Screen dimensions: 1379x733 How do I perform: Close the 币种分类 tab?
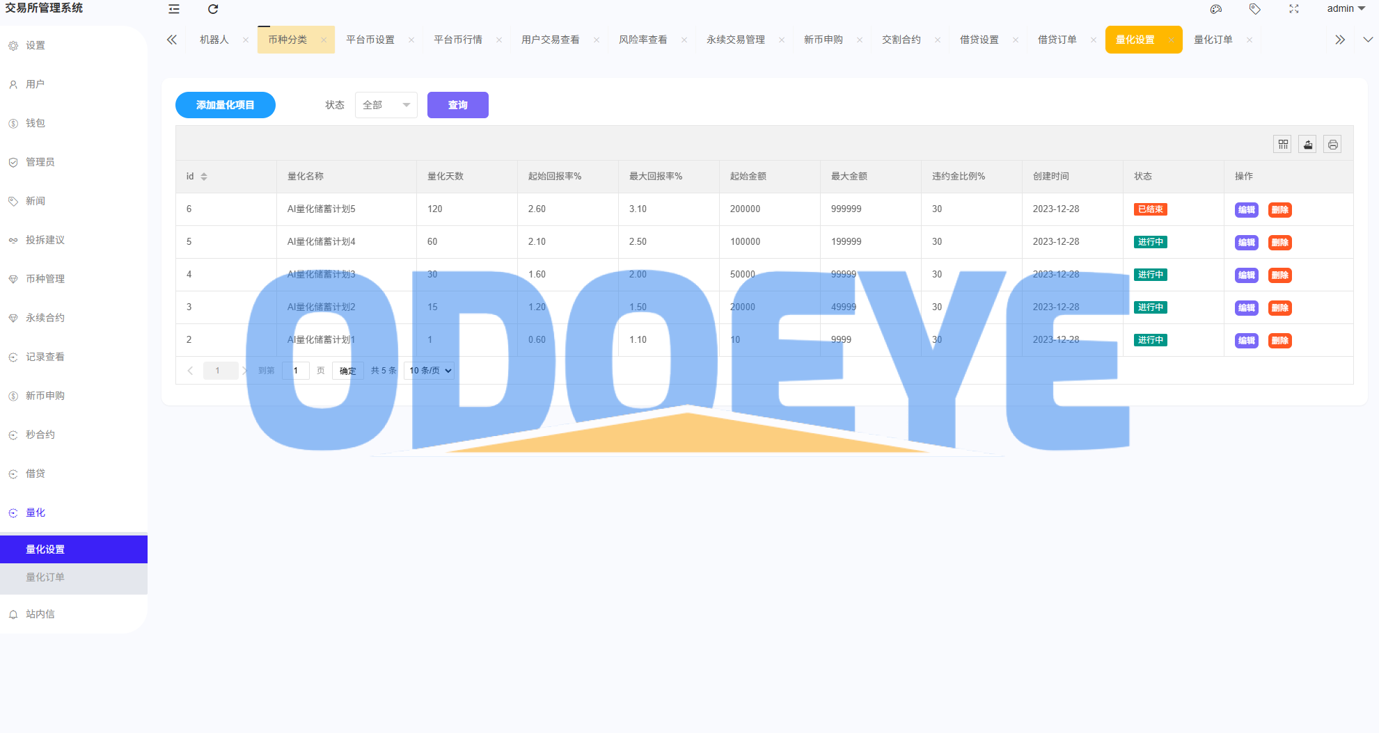(x=324, y=40)
